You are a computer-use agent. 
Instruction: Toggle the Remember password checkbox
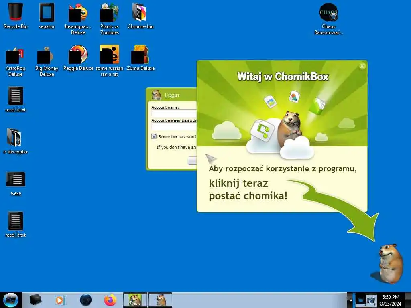[x=154, y=136]
